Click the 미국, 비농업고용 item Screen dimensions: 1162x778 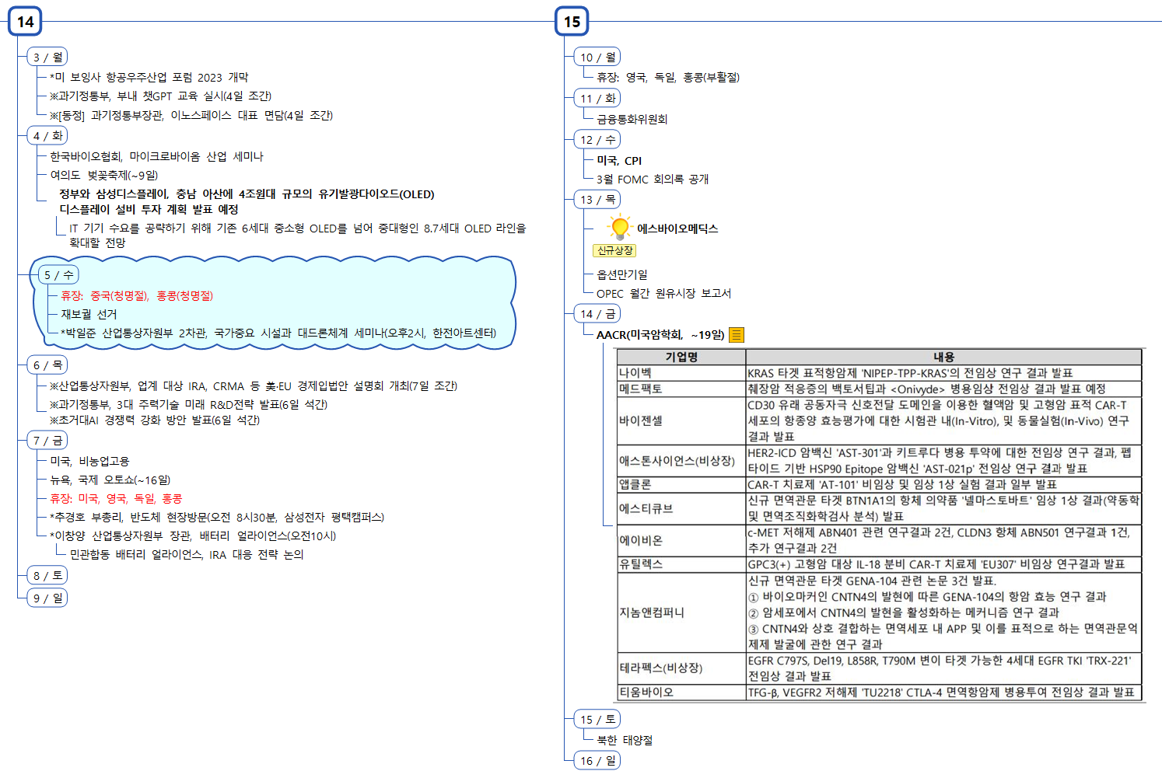(89, 461)
